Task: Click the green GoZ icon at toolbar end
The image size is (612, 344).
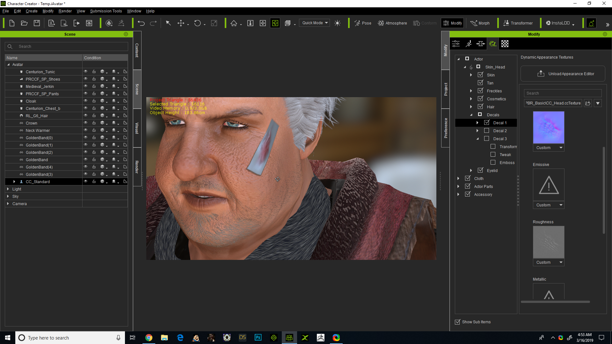Action: coord(591,23)
